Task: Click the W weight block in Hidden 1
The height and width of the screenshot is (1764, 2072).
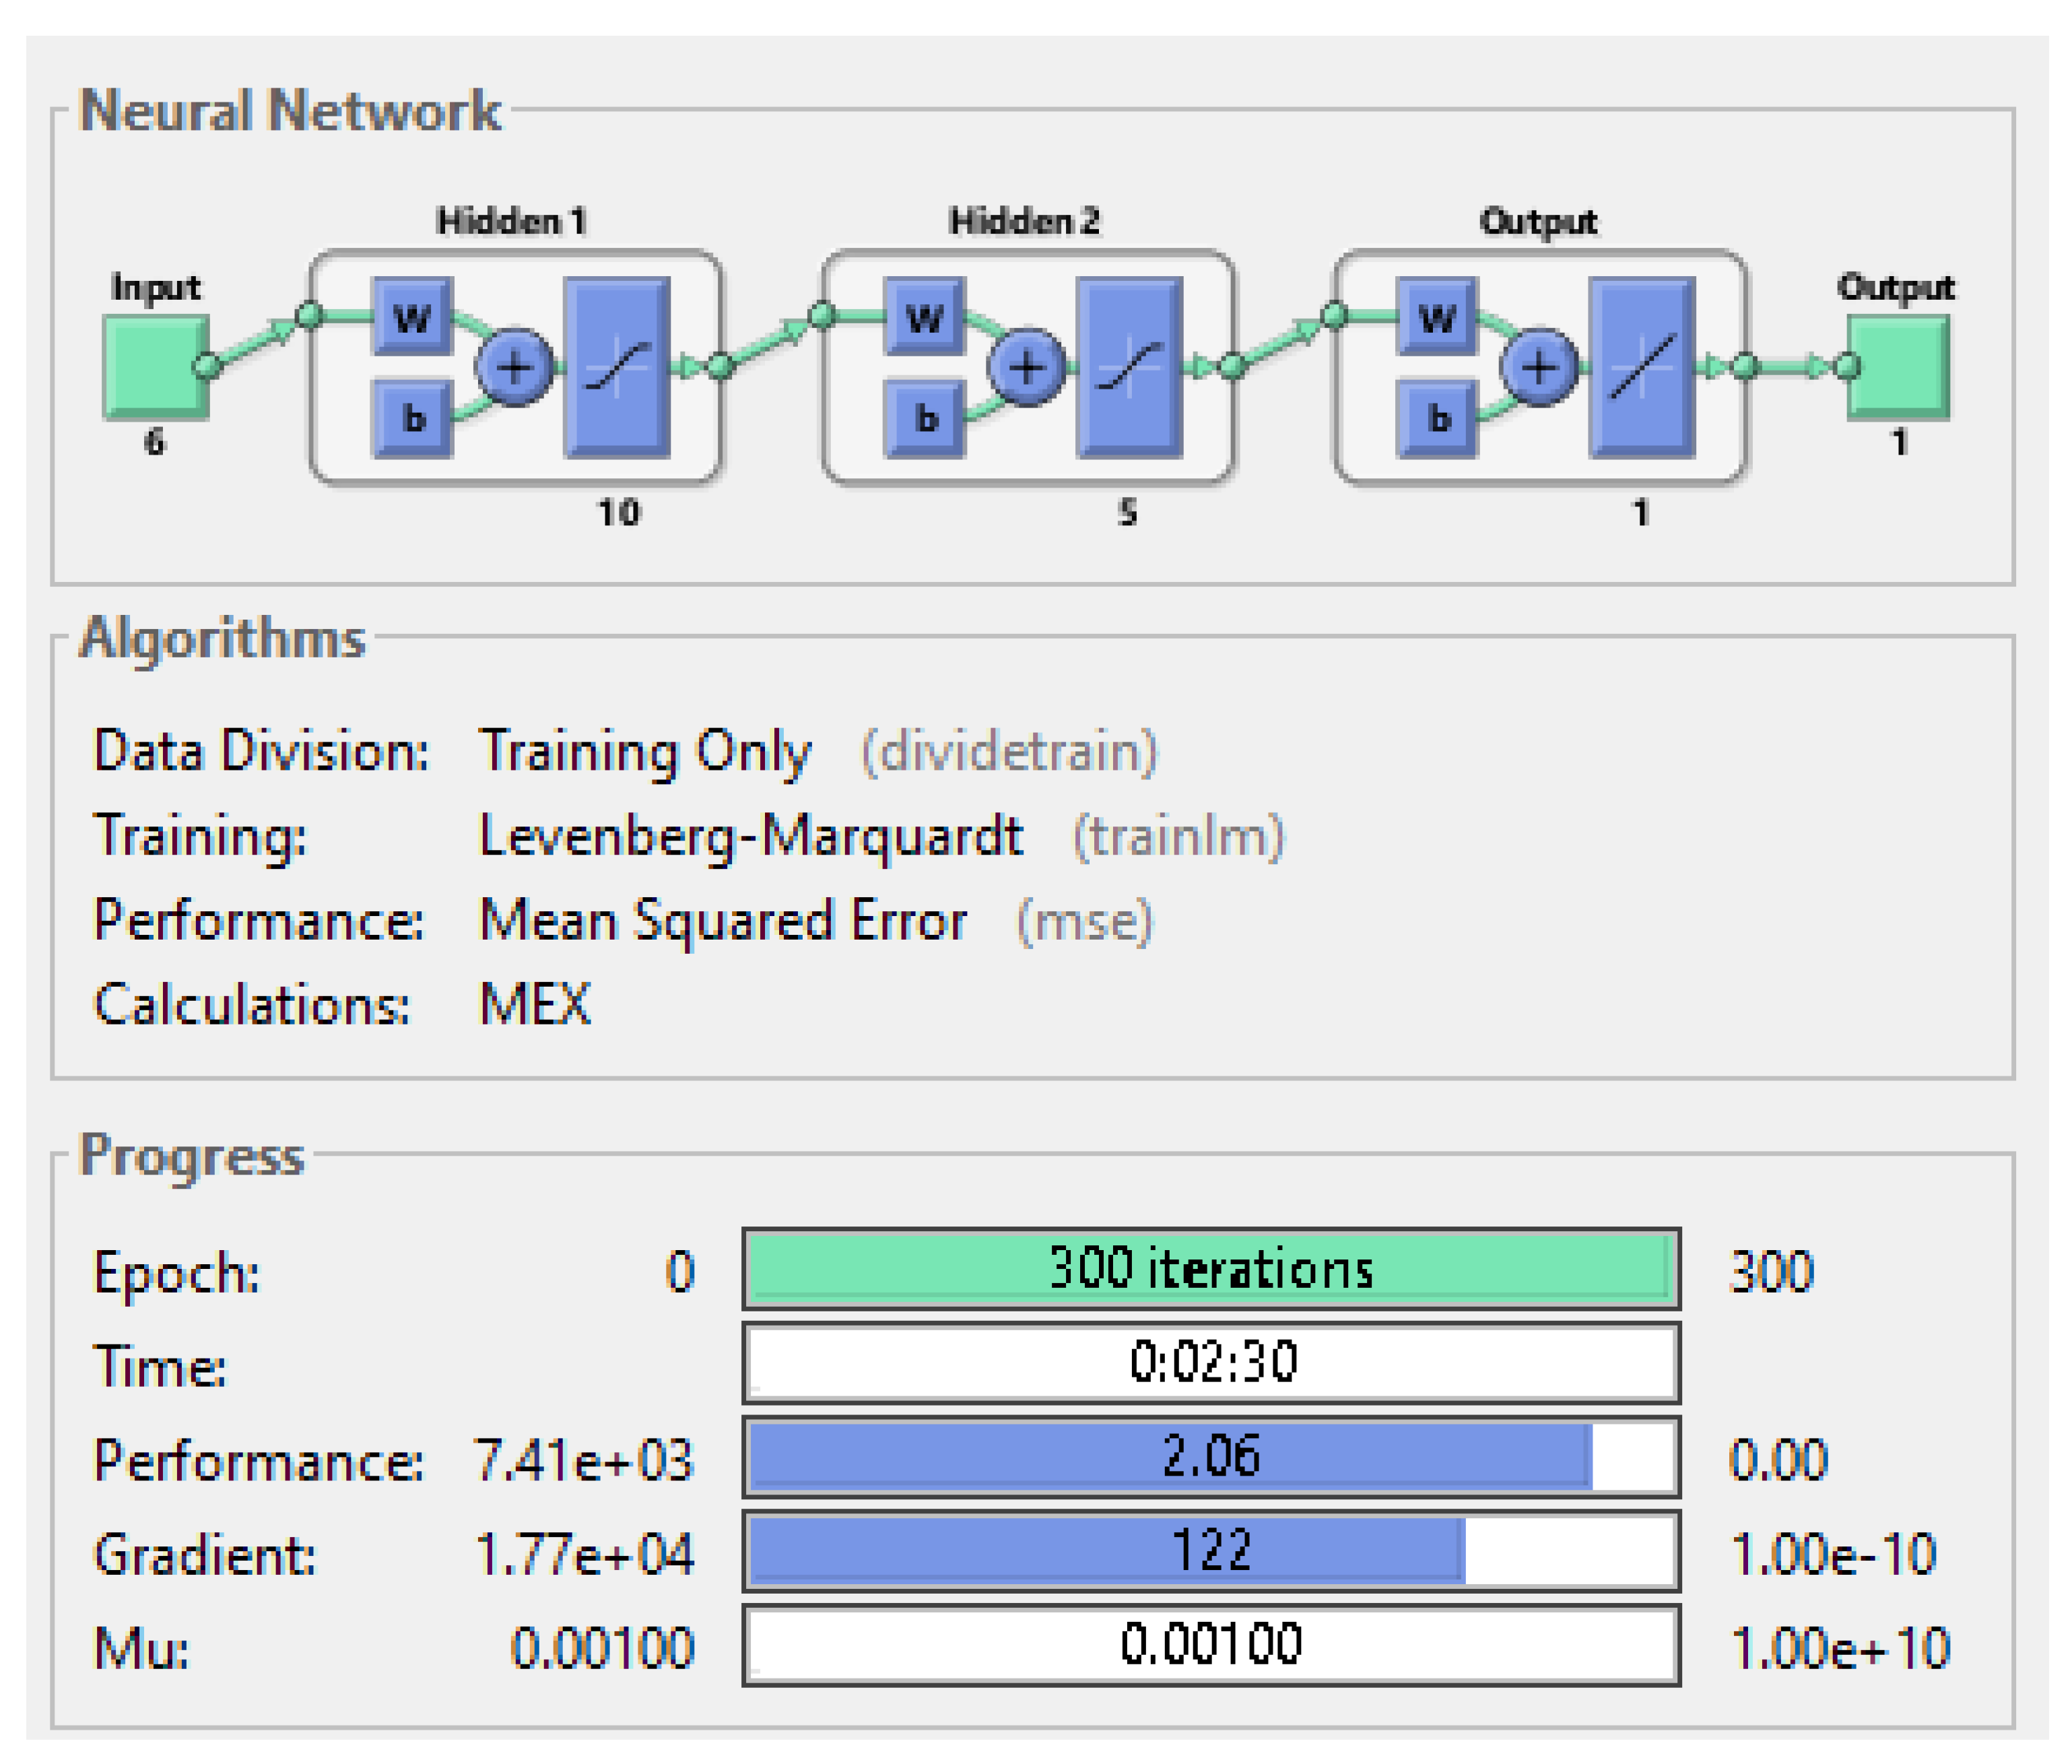Action: tap(412, 317)
